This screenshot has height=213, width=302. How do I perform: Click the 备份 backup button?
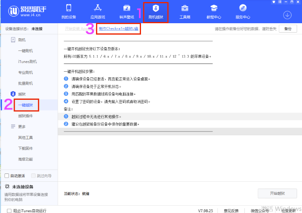(288, 29)
